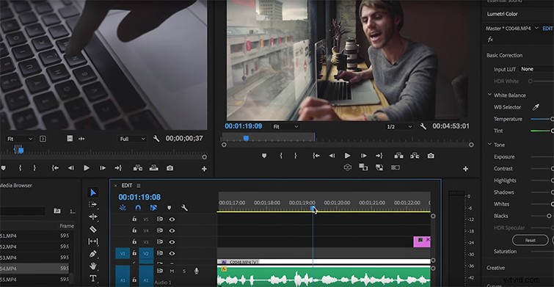Mute the Audio 1 track with M
This screenshot has height=287, width=554.
point(172,271)
